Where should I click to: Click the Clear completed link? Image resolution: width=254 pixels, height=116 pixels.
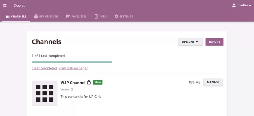(x=44, y=68)
